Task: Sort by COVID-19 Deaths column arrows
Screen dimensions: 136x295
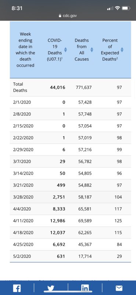Action: (x=65, y=50)
